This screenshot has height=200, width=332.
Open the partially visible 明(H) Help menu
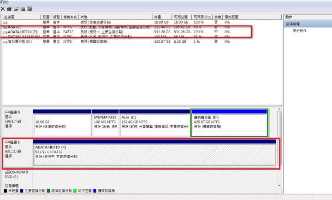pyautogui.click(x=4, y=2)
